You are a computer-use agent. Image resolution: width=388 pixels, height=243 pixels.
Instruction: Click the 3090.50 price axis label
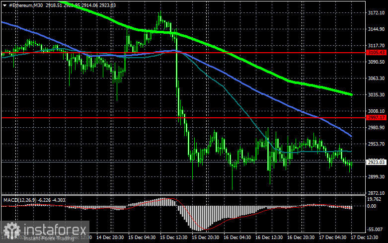(376, 62)
